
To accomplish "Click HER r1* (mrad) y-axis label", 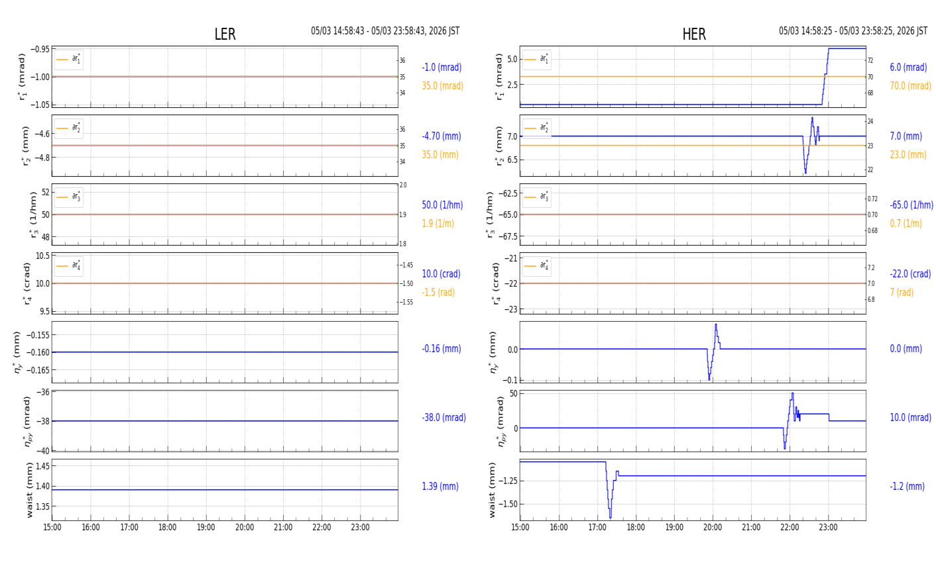I will click(499, 77).
